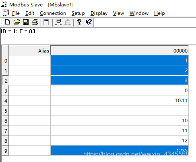Select row header 8
The image size is (196, 162).
[6, 141]
